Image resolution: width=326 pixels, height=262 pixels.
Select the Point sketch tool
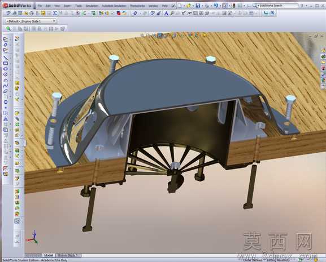click(x=6, y=108)
